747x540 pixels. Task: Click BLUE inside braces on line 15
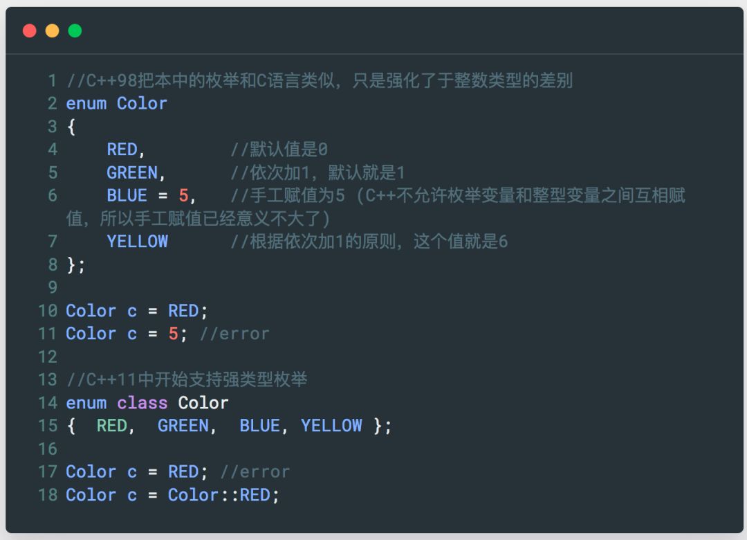[x=259, y=426]
